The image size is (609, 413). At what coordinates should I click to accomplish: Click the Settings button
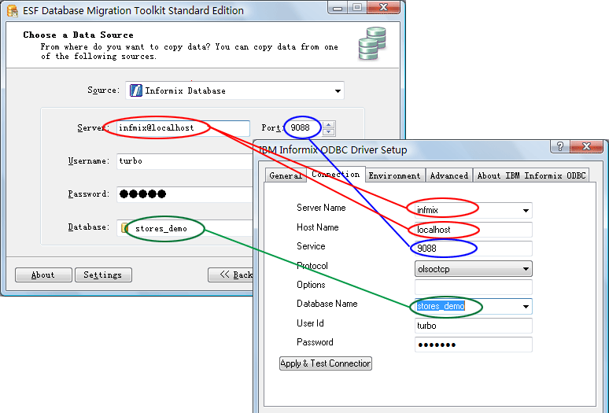(103, 275)
